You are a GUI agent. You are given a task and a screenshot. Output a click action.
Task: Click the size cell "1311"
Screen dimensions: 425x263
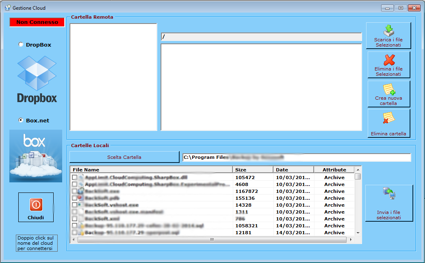(x=242, y=212)
